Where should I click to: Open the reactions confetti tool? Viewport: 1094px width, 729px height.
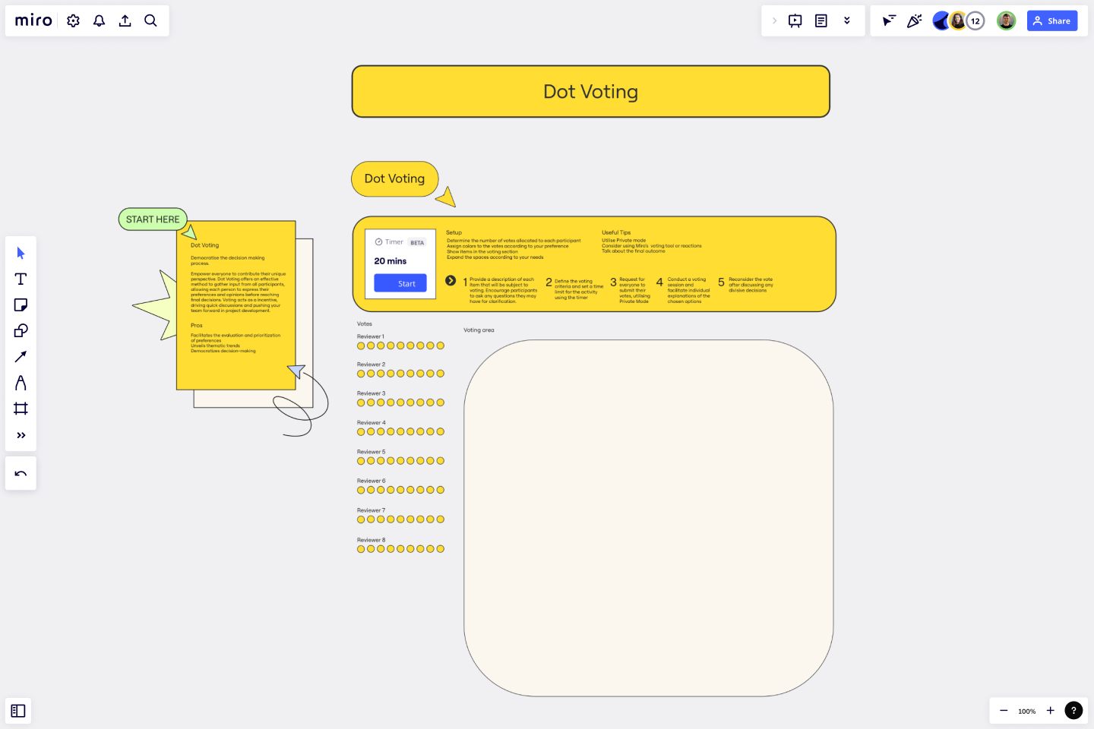click(x=914, y=21)
